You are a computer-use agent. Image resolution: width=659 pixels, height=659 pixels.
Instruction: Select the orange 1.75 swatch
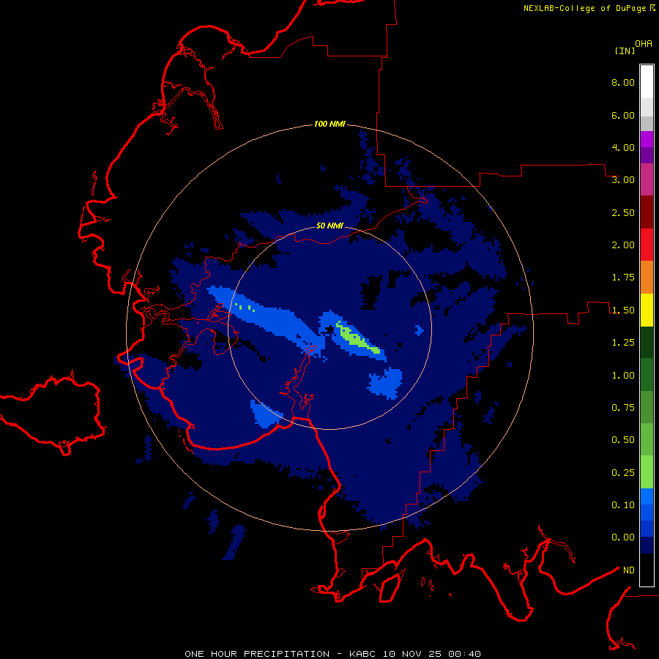tap(647, 278)
